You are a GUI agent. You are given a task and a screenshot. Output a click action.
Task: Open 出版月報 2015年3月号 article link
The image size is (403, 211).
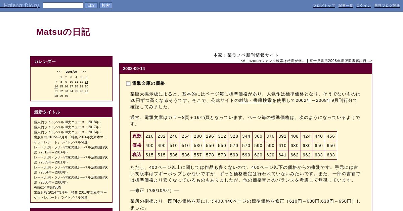coord(71,140)
